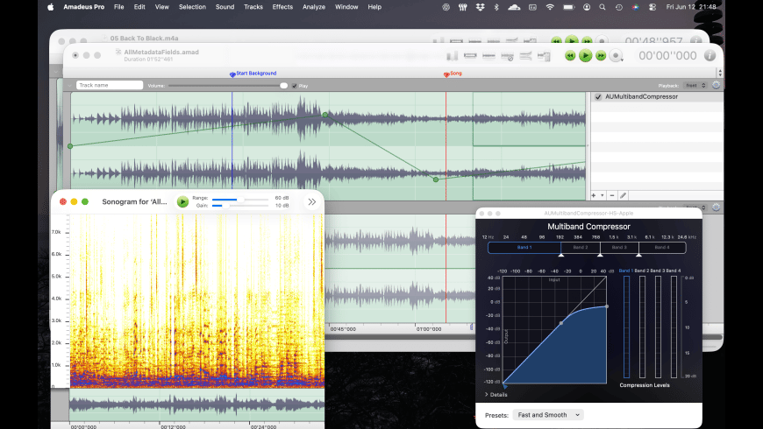Click the Band 1 compression level meter
Viewport: 763px width, 429px height.
pyautogui.click(x=626, y=327)
